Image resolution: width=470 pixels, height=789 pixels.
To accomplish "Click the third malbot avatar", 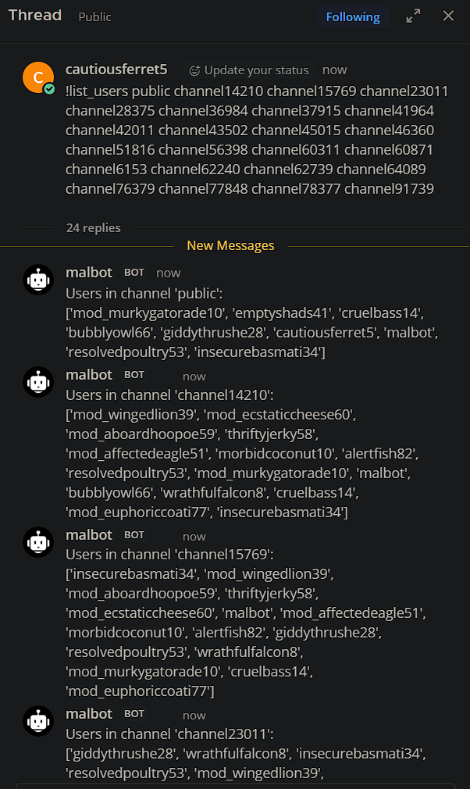I will click(x=38, y=542).
